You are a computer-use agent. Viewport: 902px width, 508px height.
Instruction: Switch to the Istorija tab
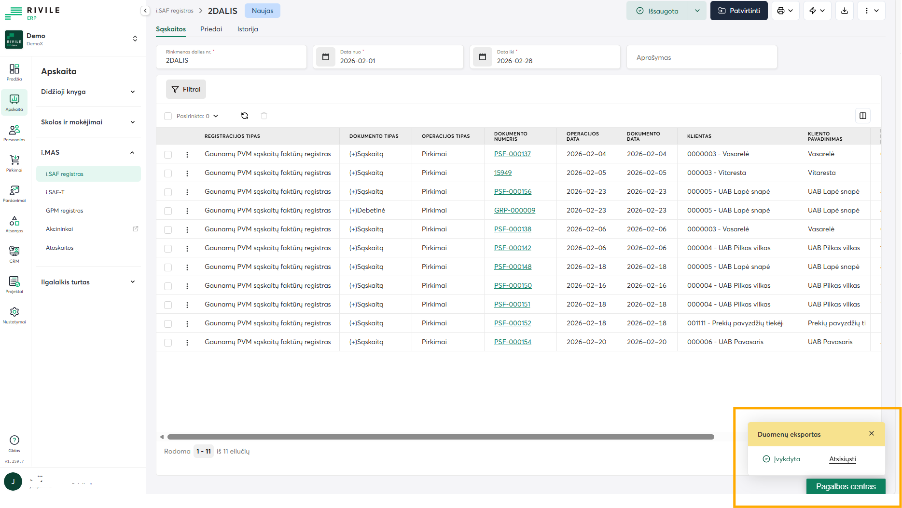coord(248,29)
